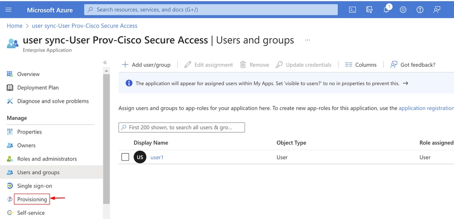Tick the checkbox for user1

click(x=125, y=157)
